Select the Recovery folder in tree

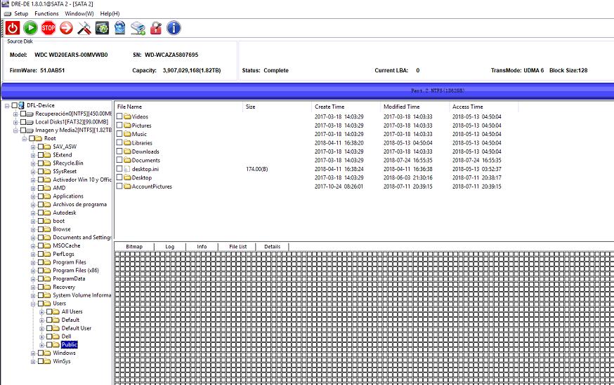64,287
